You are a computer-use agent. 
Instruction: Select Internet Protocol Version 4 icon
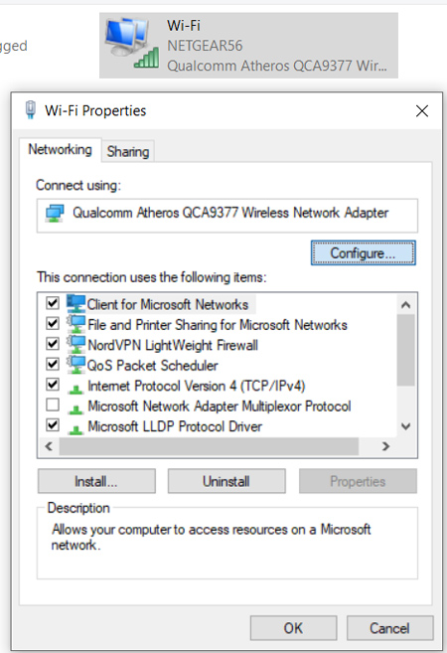point(75,389)
